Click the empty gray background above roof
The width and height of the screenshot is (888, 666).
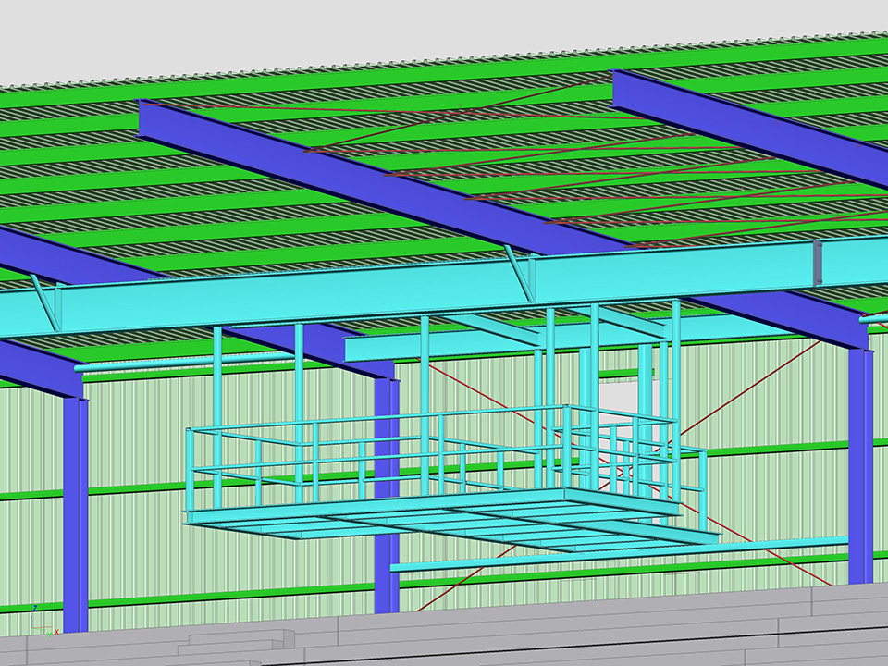[x=277, y=37]
